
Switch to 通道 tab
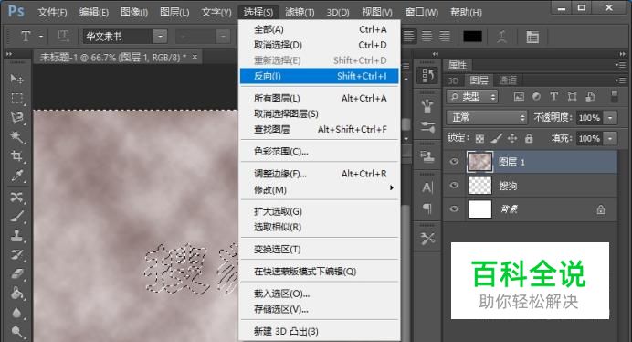(x=508, y=80)
